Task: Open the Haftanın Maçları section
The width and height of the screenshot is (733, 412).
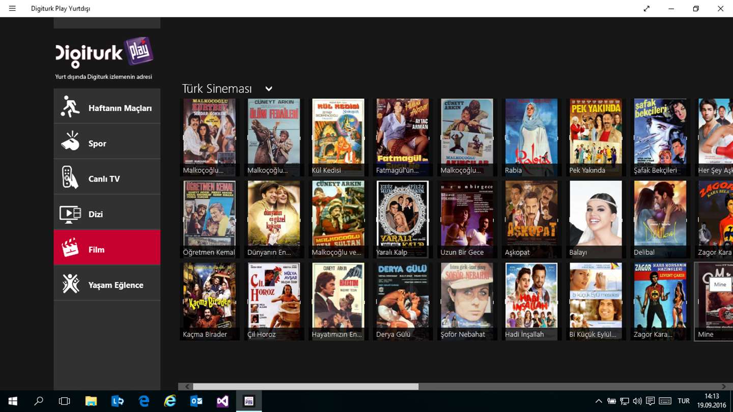Action: (107, 106)
